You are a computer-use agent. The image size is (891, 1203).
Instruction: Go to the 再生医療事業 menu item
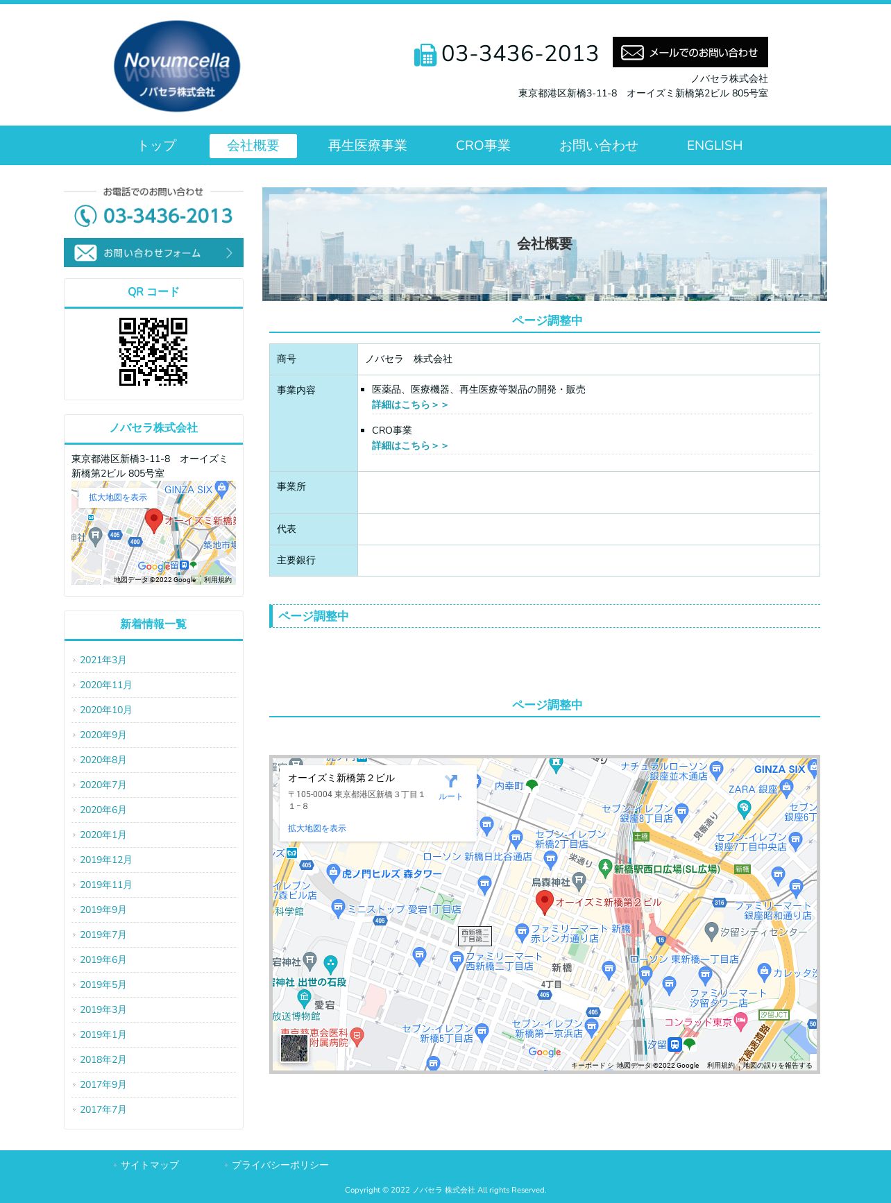(368, 146)
